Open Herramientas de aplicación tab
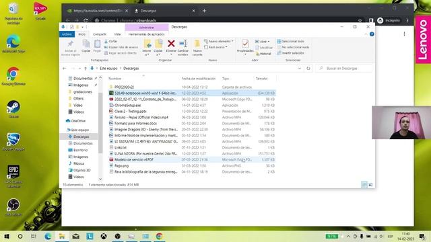This screenshot has width=431, height=242. click(147, 34)
